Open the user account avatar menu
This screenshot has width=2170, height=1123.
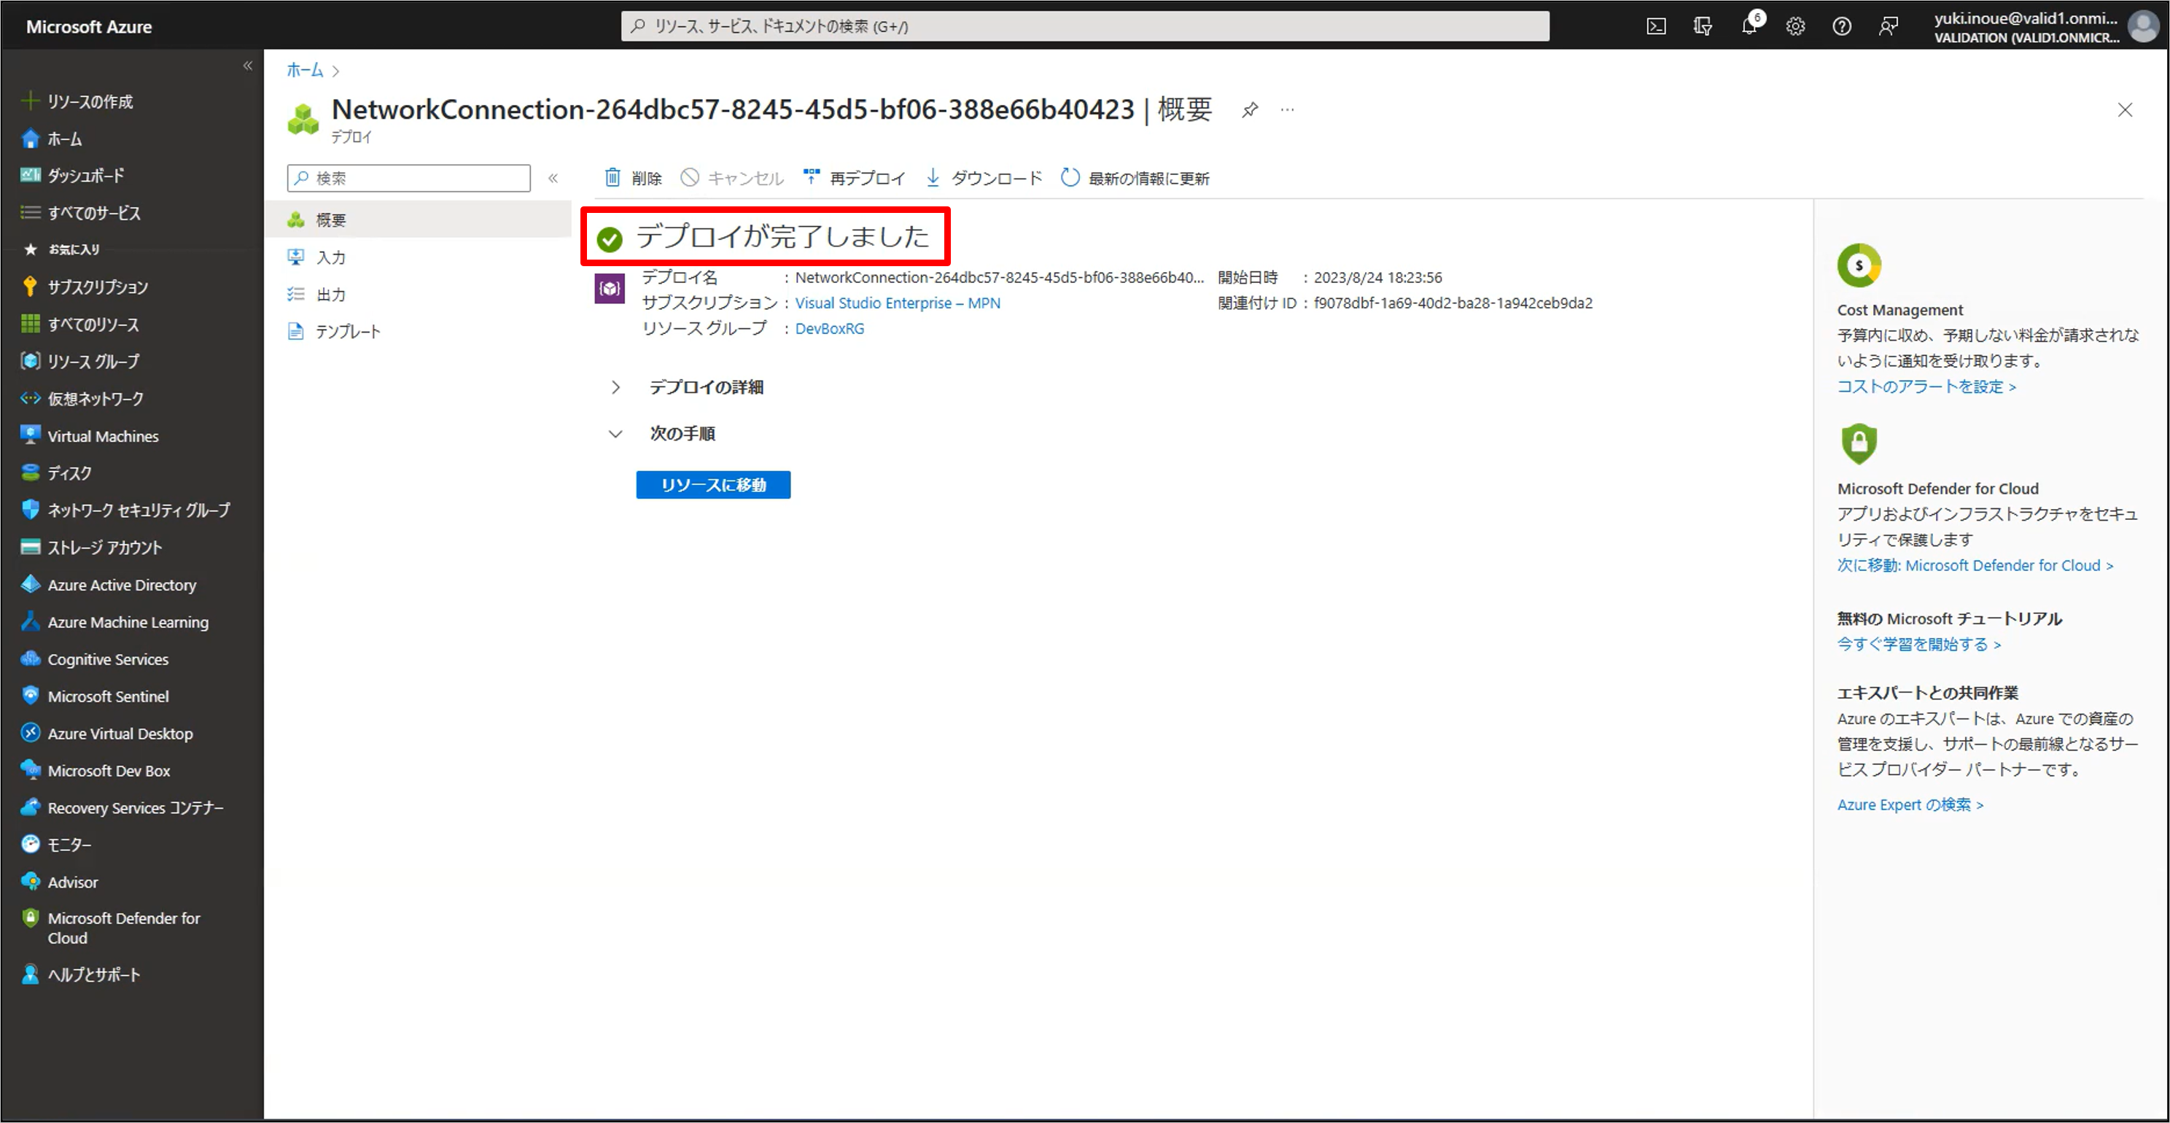click(x=2143, y=26)
